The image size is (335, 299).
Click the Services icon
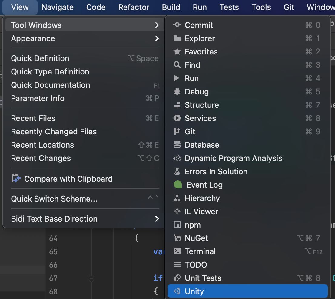[x=177, y=118]
